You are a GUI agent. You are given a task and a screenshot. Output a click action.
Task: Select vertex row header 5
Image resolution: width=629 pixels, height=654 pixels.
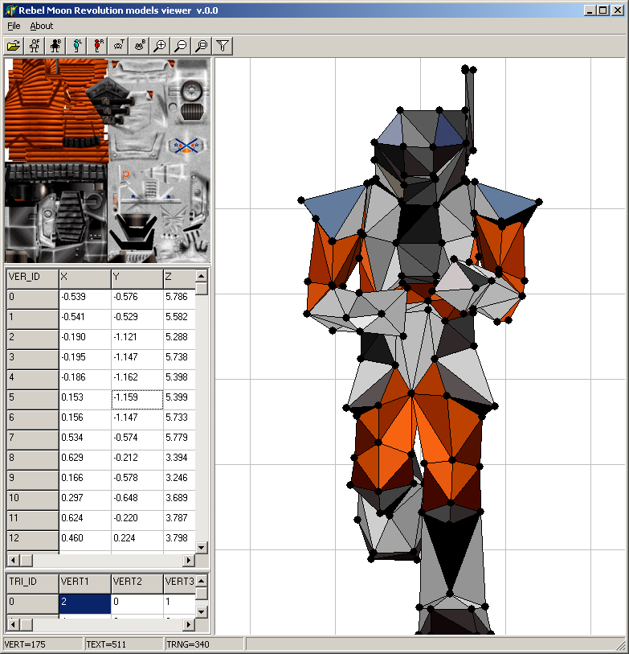(x=33, y=400)
